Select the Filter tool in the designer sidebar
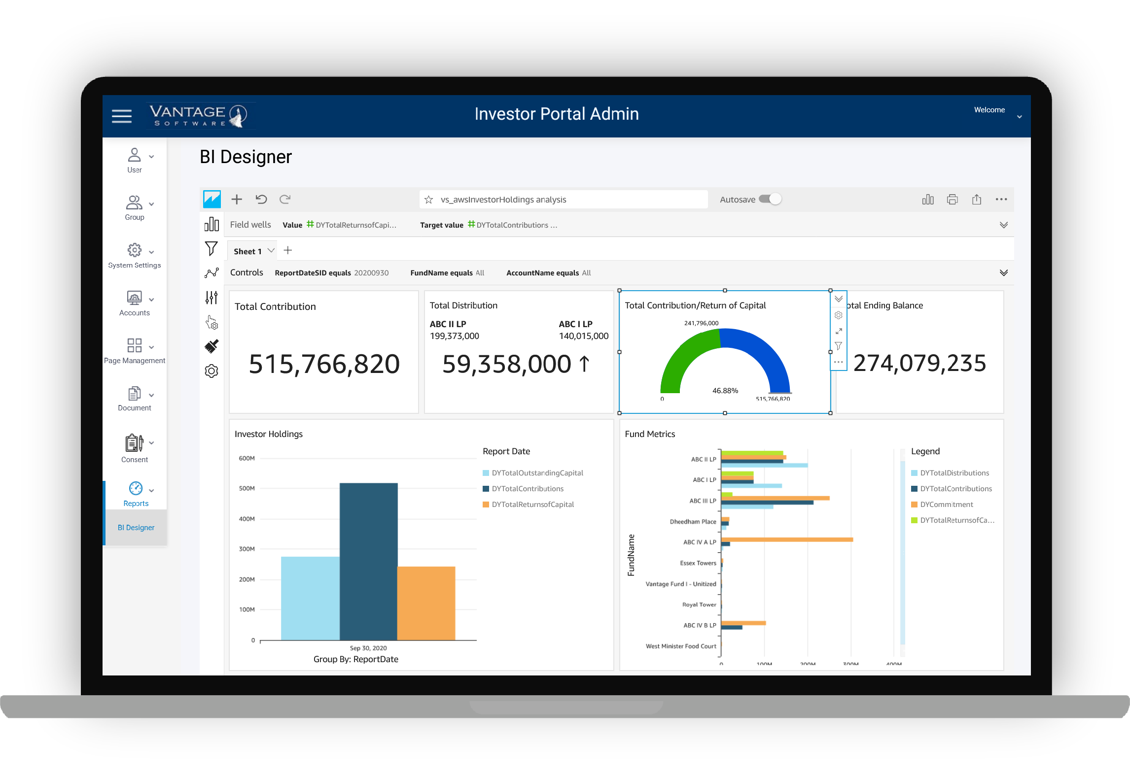Screen dimensions: 1130x774 click(212, 249)
